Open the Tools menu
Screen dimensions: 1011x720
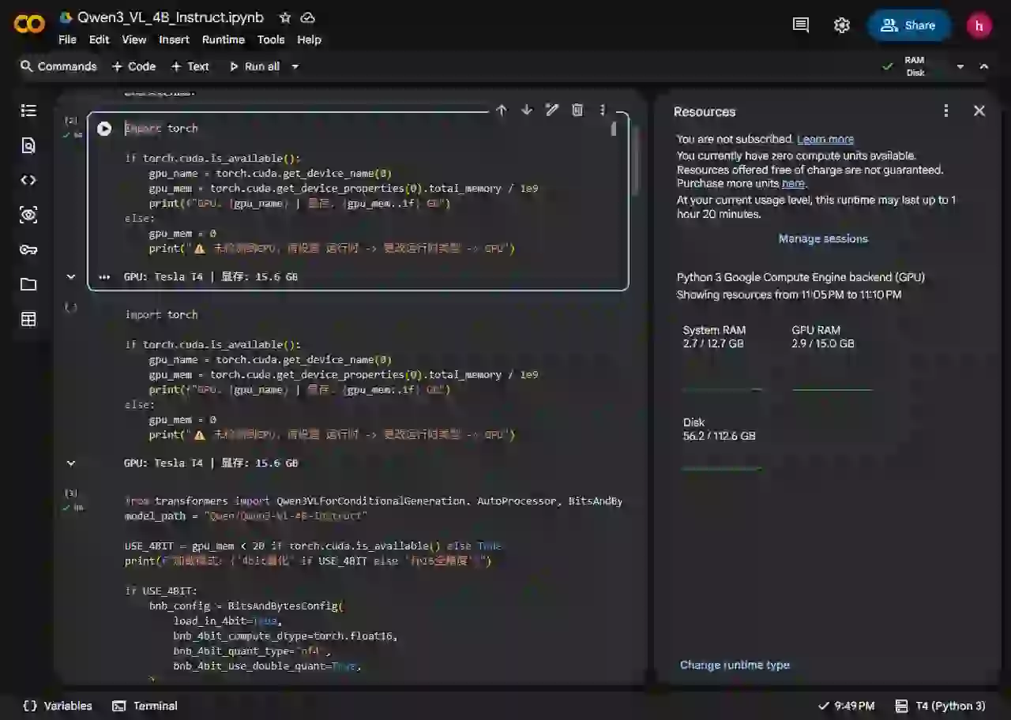click(x=270, y=39)
